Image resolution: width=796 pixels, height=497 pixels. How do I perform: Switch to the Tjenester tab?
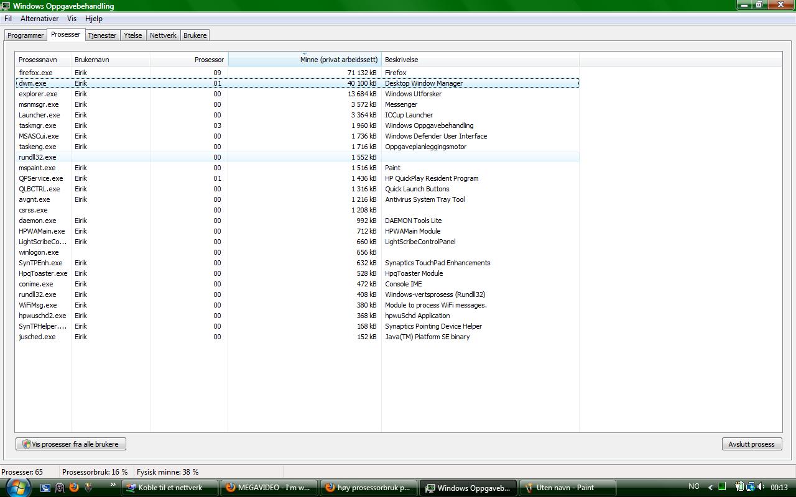tap(102, 35)
